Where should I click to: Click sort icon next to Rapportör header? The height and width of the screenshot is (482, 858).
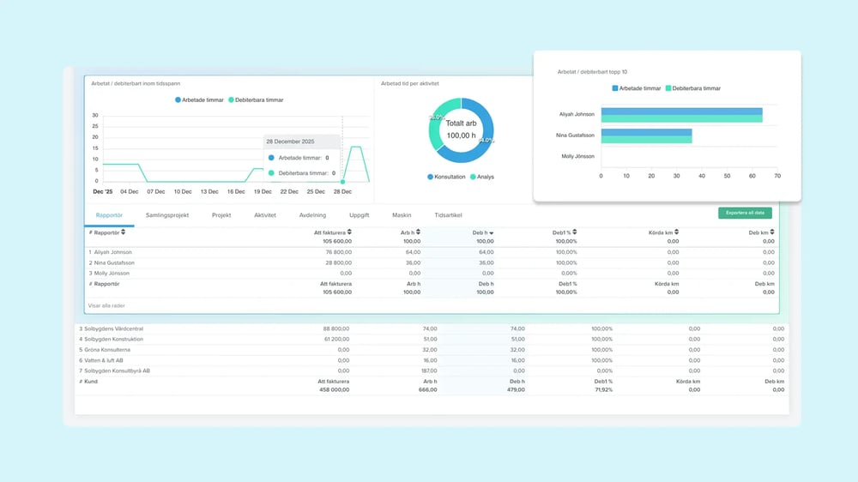tap(123, 232)
